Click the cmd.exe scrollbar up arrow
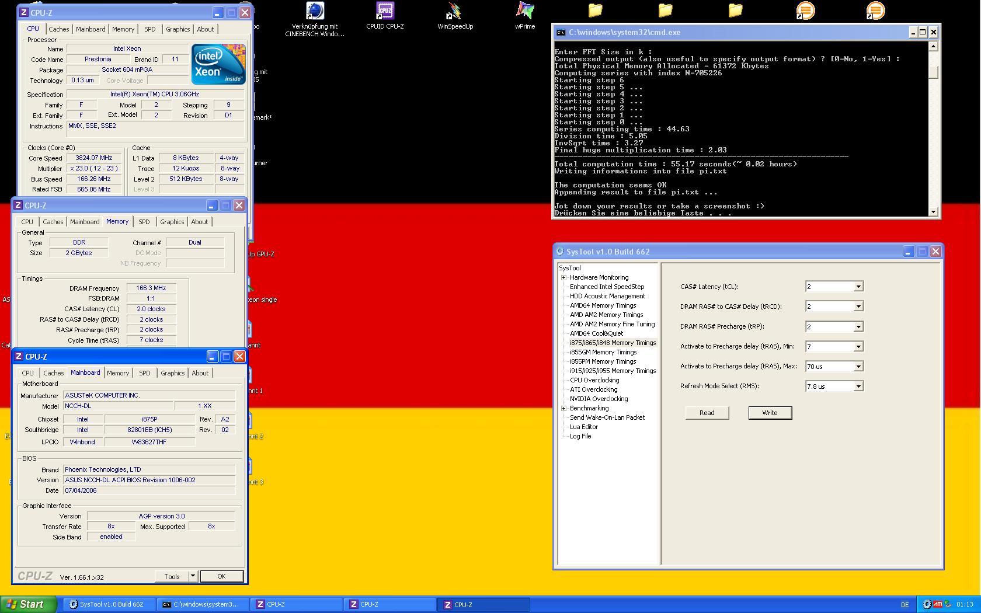The image size is (981, 613). (933, 46)
